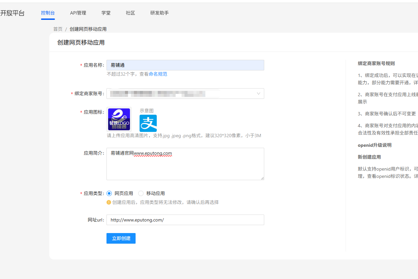Open the 社区 navigation item
The image size is (418, 279).
coord(130,13)
